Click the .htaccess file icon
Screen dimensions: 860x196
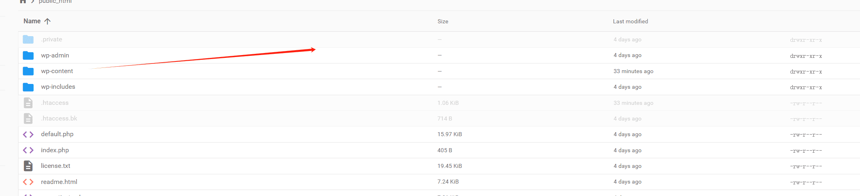click(28, 103)
